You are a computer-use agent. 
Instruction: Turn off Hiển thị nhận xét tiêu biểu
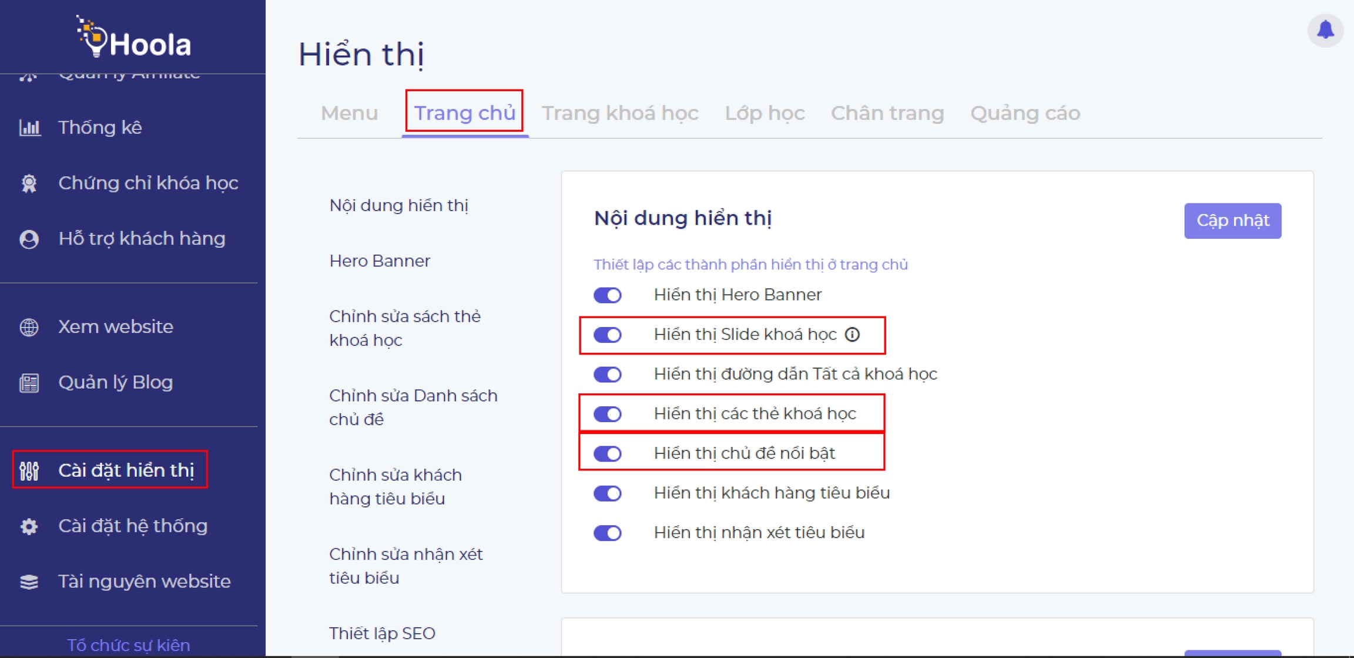tap(608, 533)
